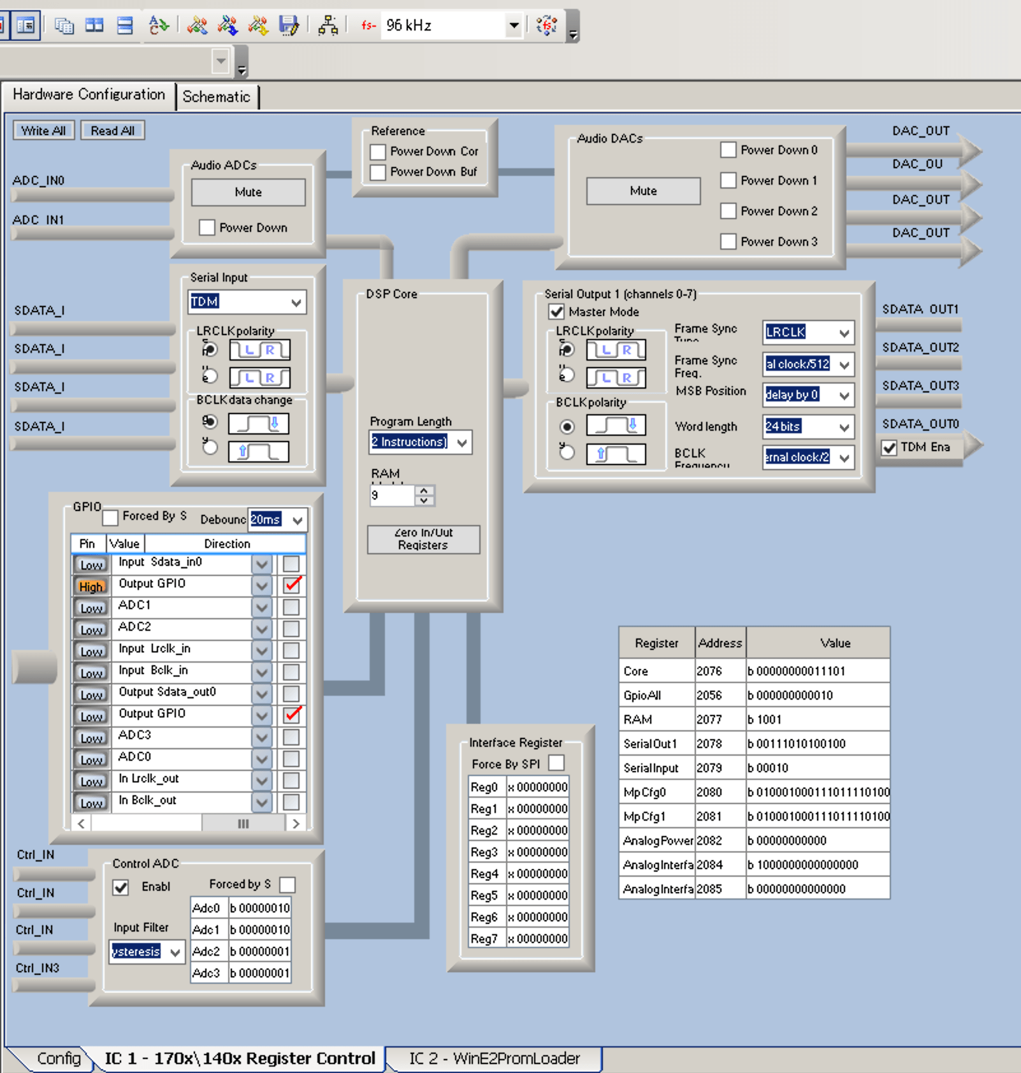1021x1073 pixels.
Task: Open Serial Input TDM mode dropdown
Action: coord(296,302)
